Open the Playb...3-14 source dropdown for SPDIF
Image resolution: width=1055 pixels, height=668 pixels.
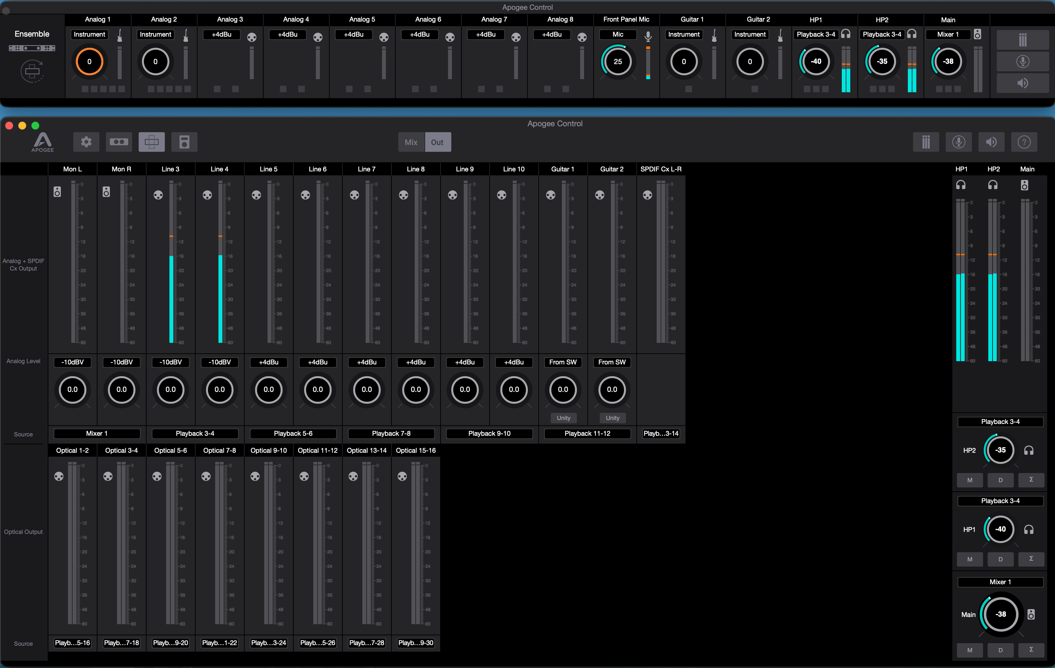click(x=661, y=433)
